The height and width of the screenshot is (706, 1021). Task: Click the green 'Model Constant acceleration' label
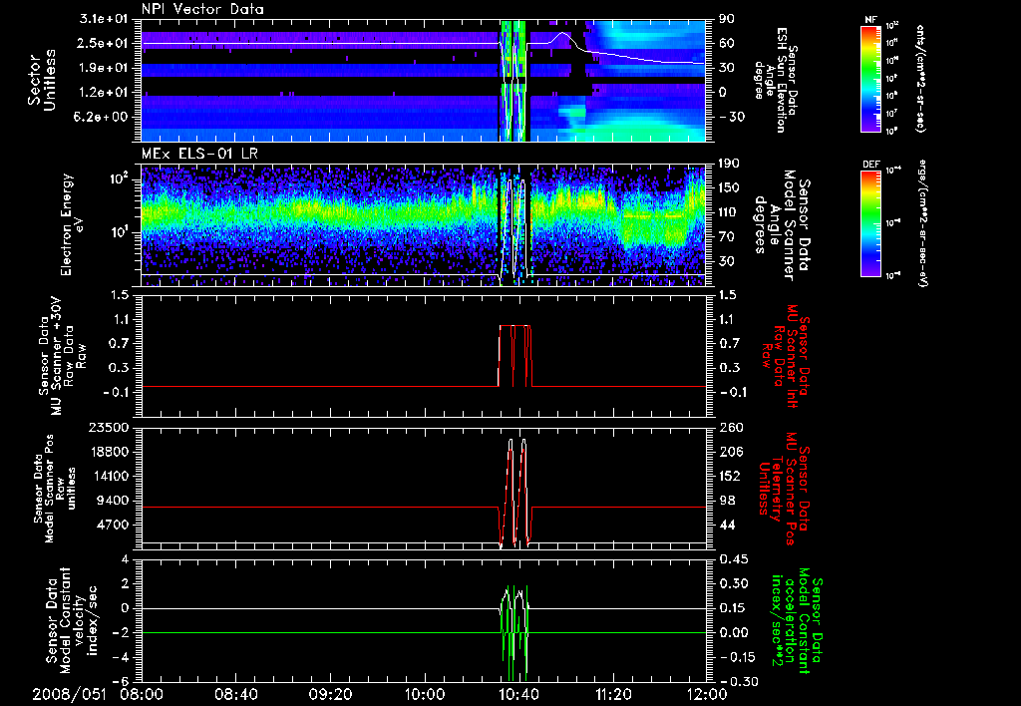click(795, 618)
